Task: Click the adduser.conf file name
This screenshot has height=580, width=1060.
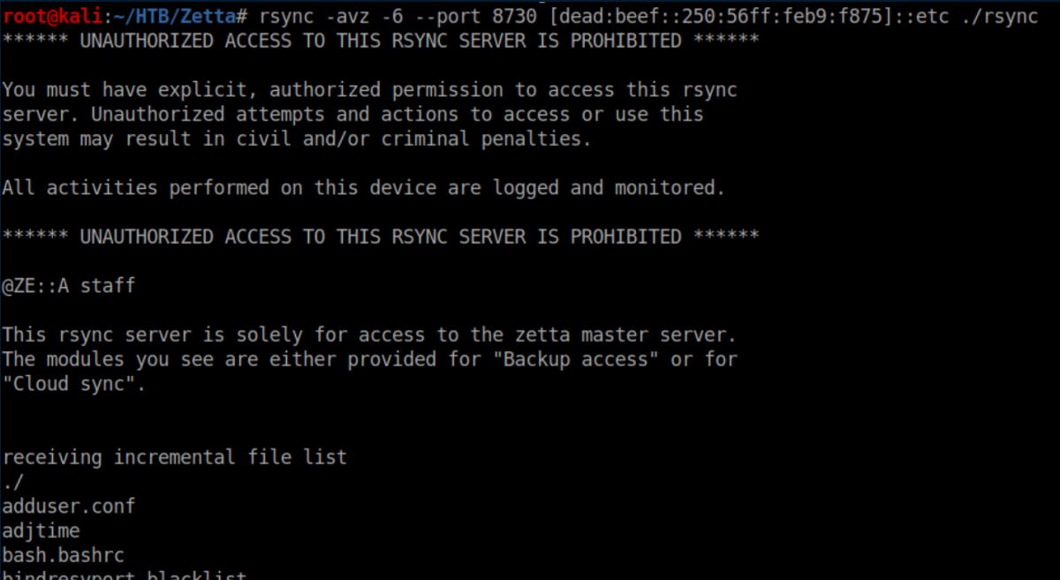Action: tap(69, 506)
